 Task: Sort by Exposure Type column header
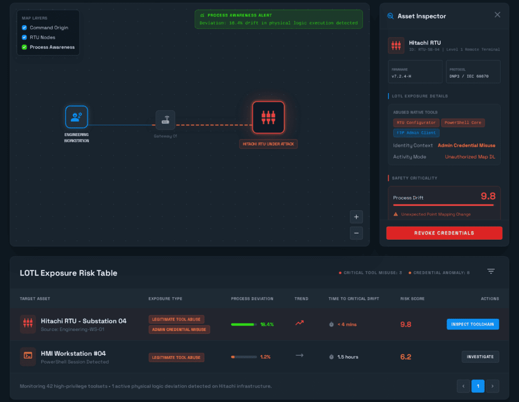pyautogui.click(x=165, y=299)
